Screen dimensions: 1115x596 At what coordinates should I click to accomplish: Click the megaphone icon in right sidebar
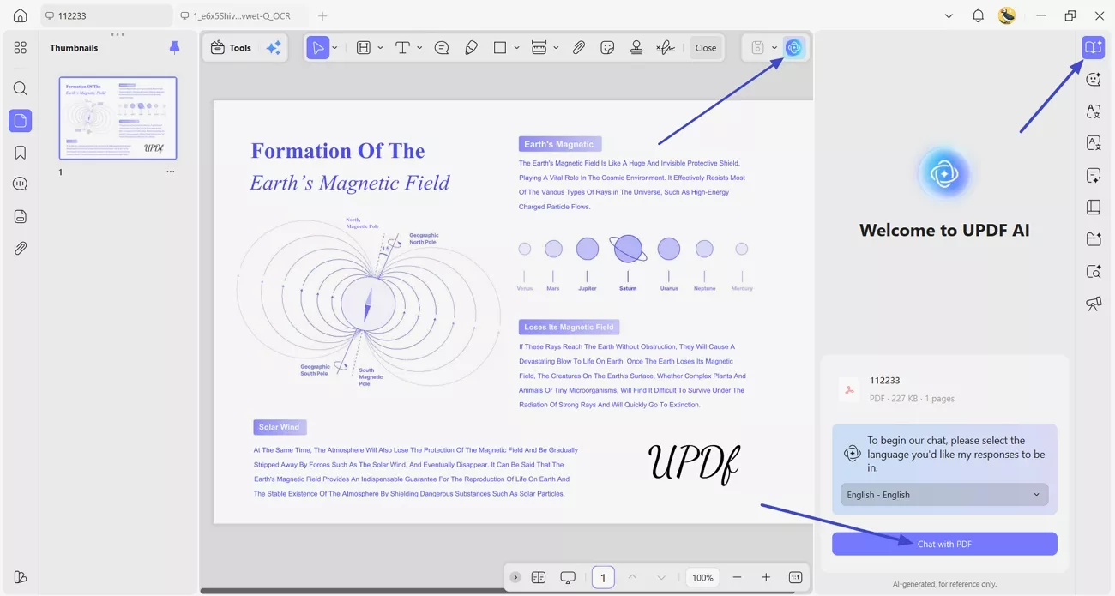click(x=1093, y=304)
